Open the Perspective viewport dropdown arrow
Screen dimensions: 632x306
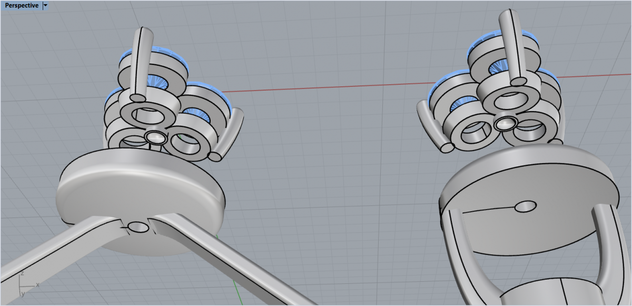click(x=45, y=5)
